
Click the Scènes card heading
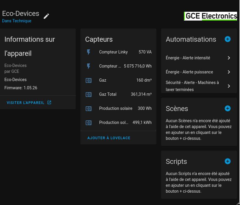[177, 109]
